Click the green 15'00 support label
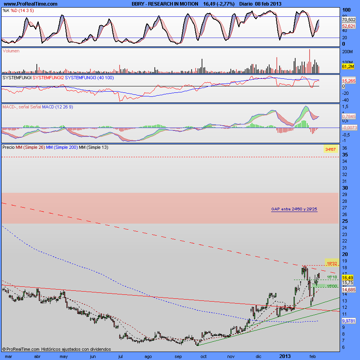 coord(332,286)
